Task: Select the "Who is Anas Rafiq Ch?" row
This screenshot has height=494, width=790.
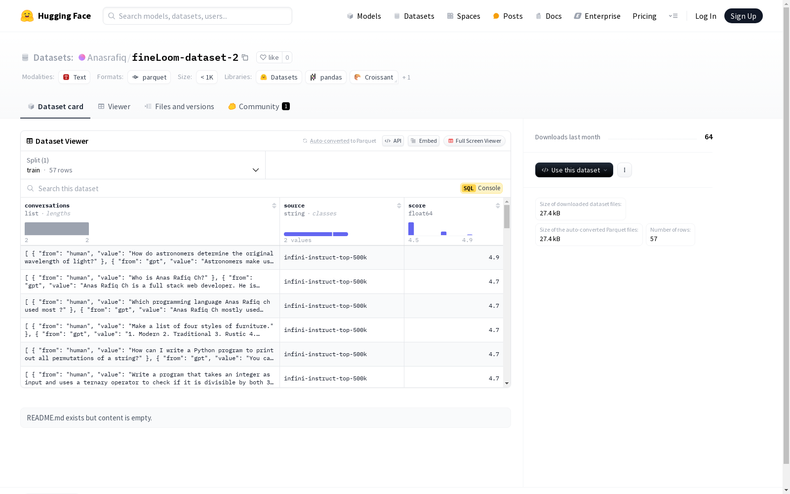Action: [x=262, y=282]
